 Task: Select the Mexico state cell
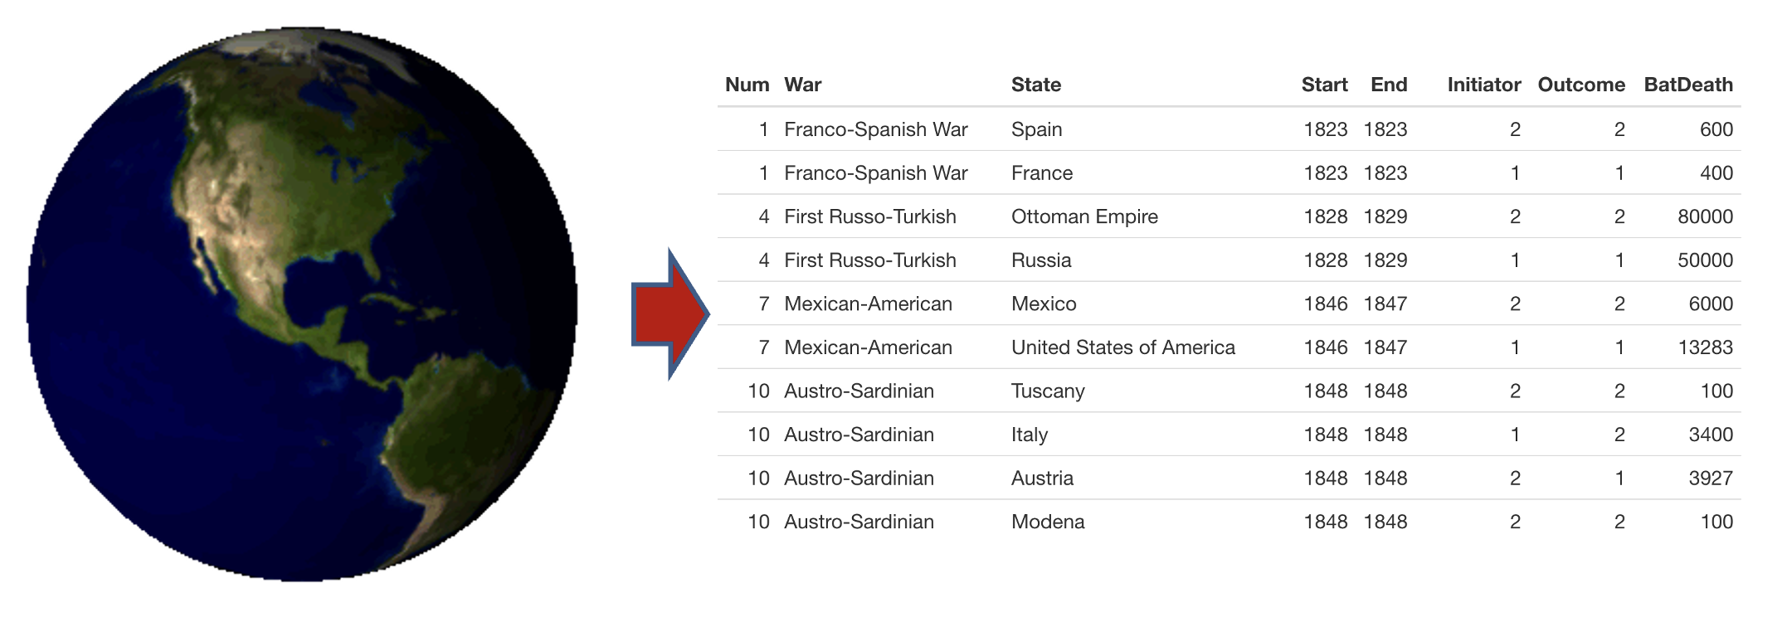[1044, 304]
